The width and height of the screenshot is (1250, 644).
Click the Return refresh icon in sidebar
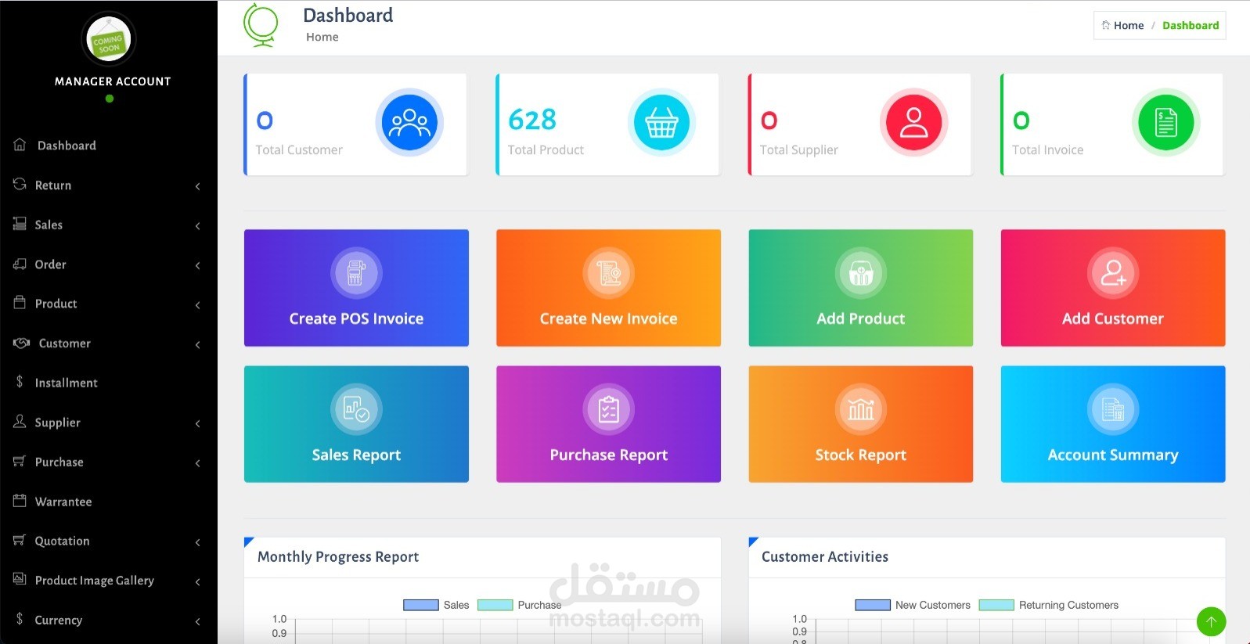pyautogui.click(x=20, y=184)
